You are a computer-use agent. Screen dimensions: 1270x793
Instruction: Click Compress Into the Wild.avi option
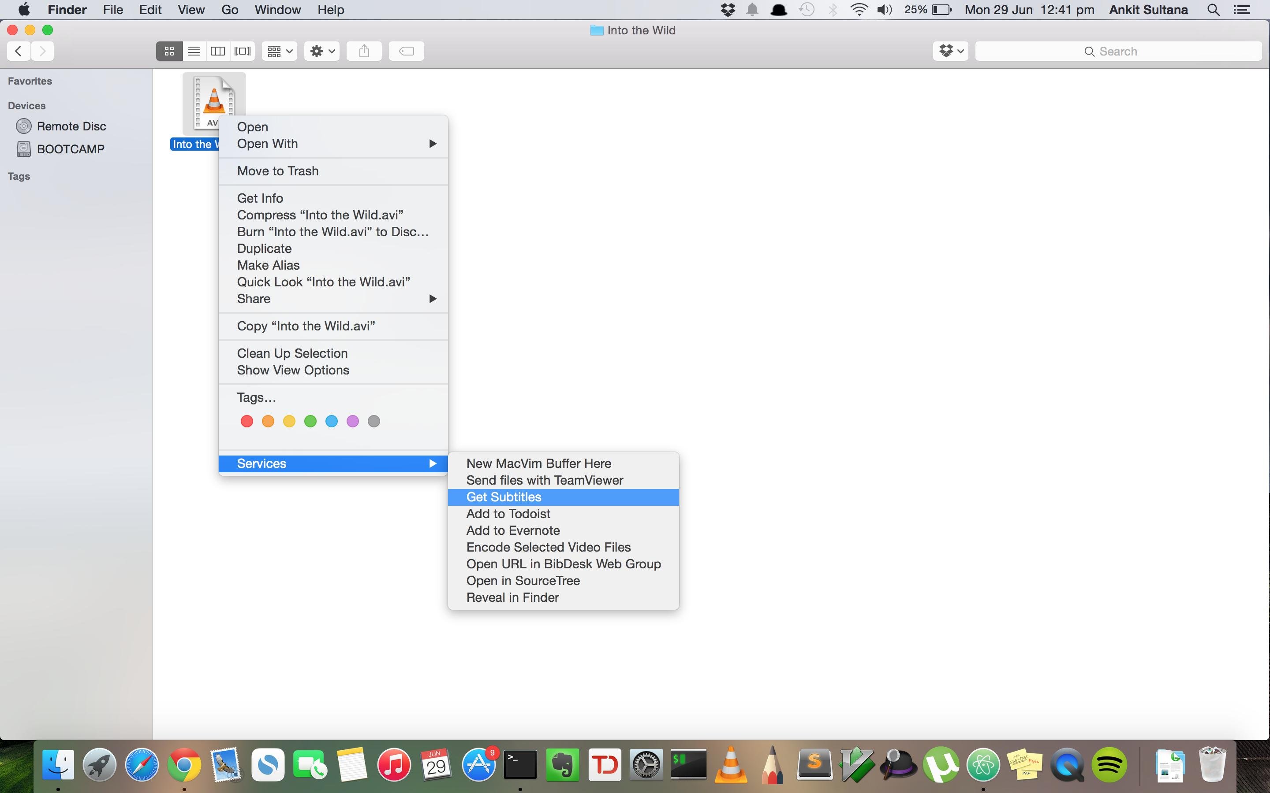pos(319,215)
